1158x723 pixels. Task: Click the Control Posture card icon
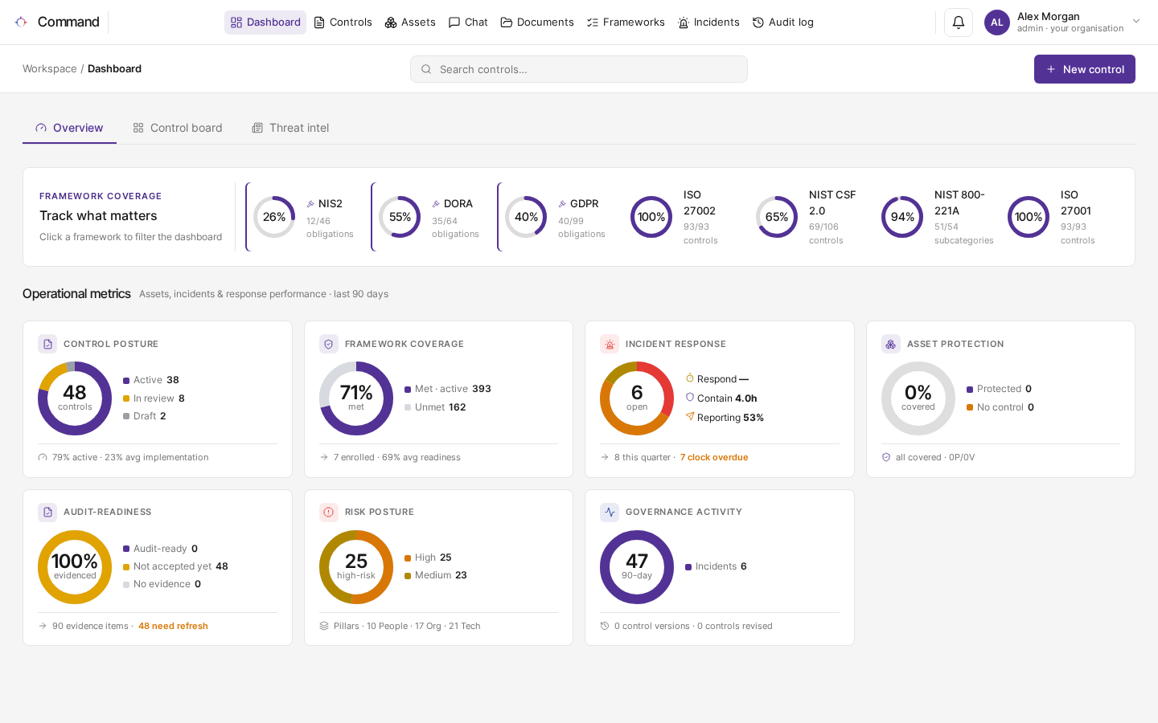click(47, 344)
